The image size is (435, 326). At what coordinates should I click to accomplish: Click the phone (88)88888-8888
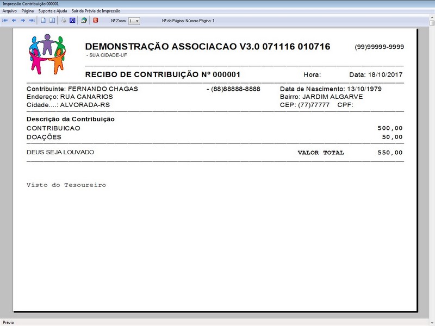[236, 89]
